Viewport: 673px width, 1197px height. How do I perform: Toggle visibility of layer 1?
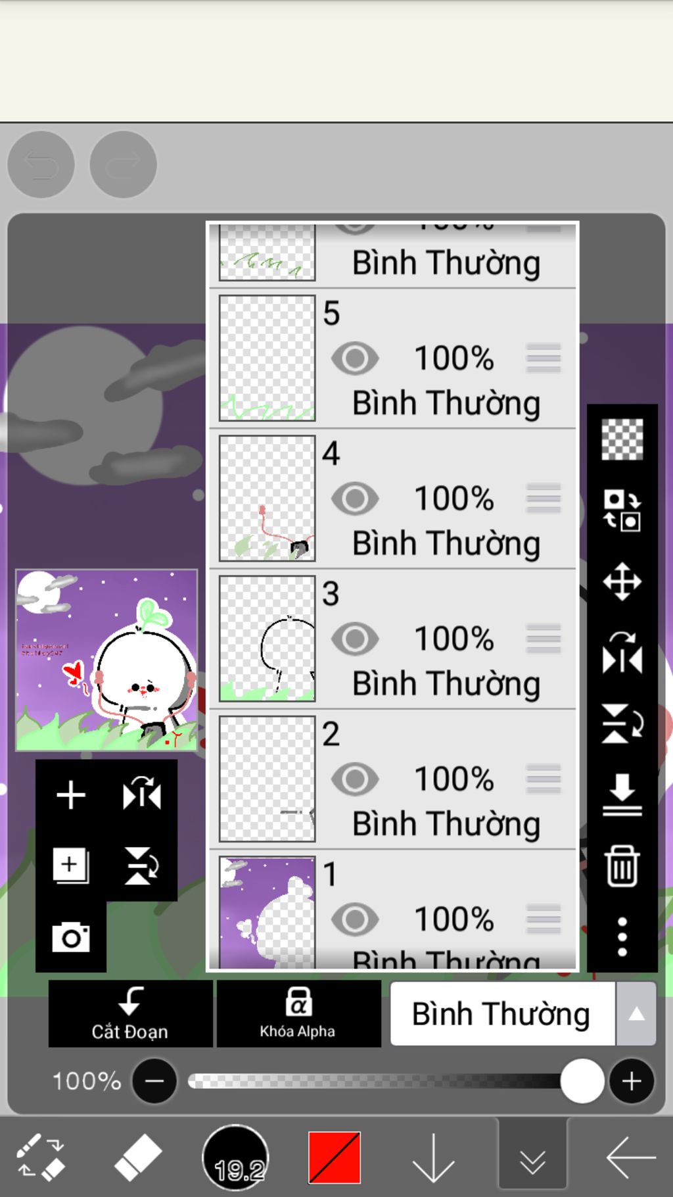(355, 919)
